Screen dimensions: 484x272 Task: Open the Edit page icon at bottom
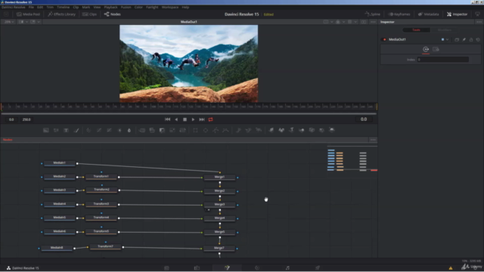click(197, 267)
